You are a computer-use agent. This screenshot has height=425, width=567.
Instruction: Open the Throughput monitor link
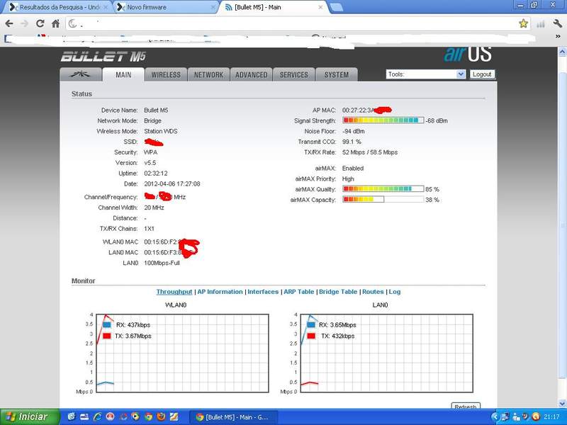(x=174, y=292)
